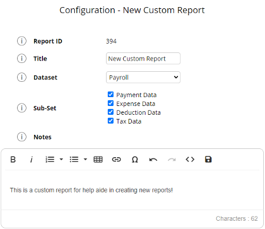Image resolution: width=265 pixels, height=229 pixels.
Task: Click the Configuration - New Custom Report heading
Action: (x=132, y=10)
